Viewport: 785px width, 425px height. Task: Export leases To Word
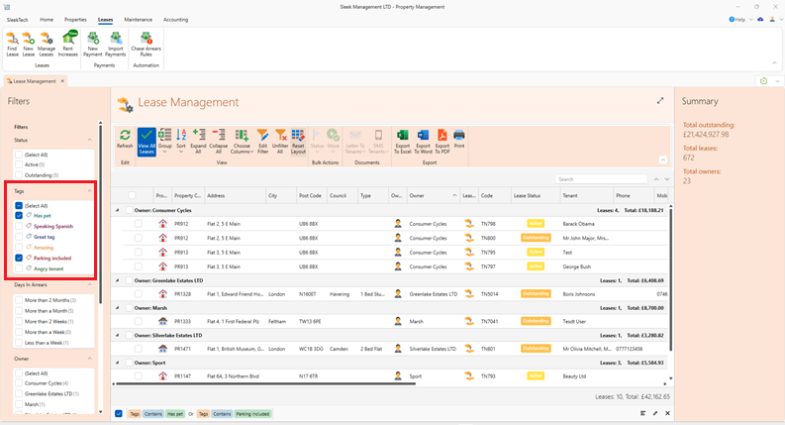coord(423,142)
